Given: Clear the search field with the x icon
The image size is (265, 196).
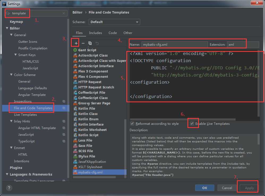Looking at the screenshot, I should (64, 13).
